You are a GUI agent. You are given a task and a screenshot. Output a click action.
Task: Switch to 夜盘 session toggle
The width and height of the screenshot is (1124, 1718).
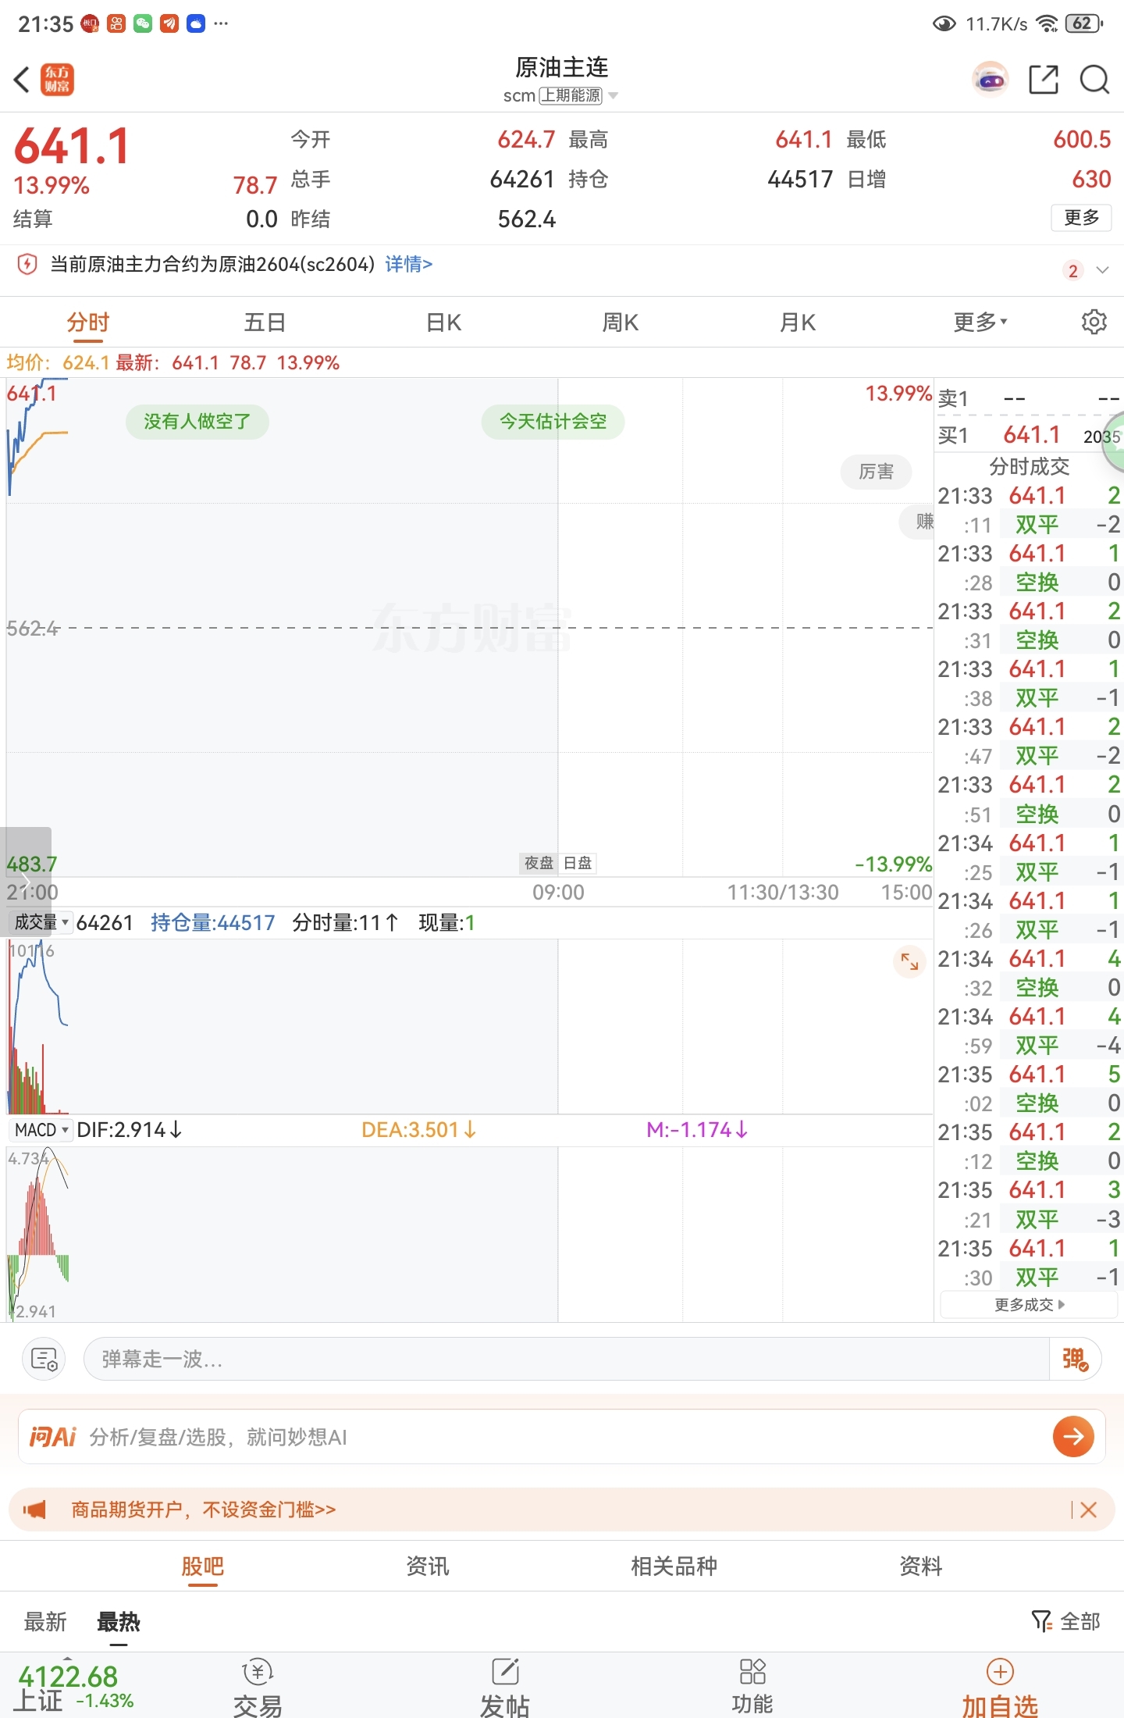(539, 863)
